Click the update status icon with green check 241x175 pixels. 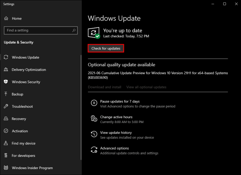tap(94, 33)
